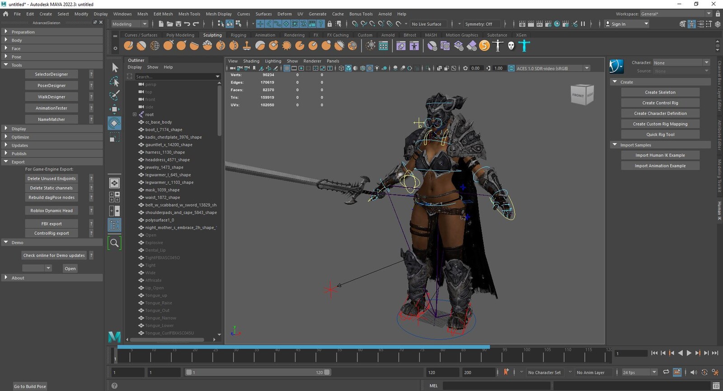Create a new scene with the file icon
The image size is (723, 391).
(161, 24)
